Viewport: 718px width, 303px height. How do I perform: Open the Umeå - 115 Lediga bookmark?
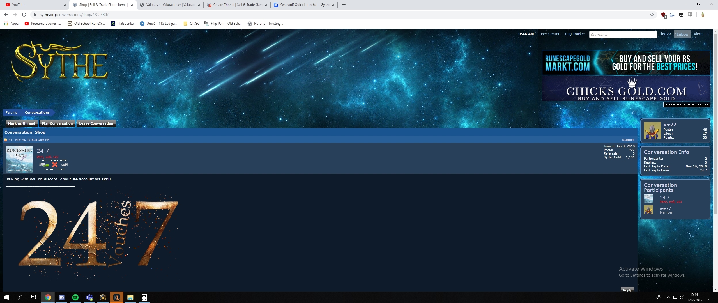[159, 24]
